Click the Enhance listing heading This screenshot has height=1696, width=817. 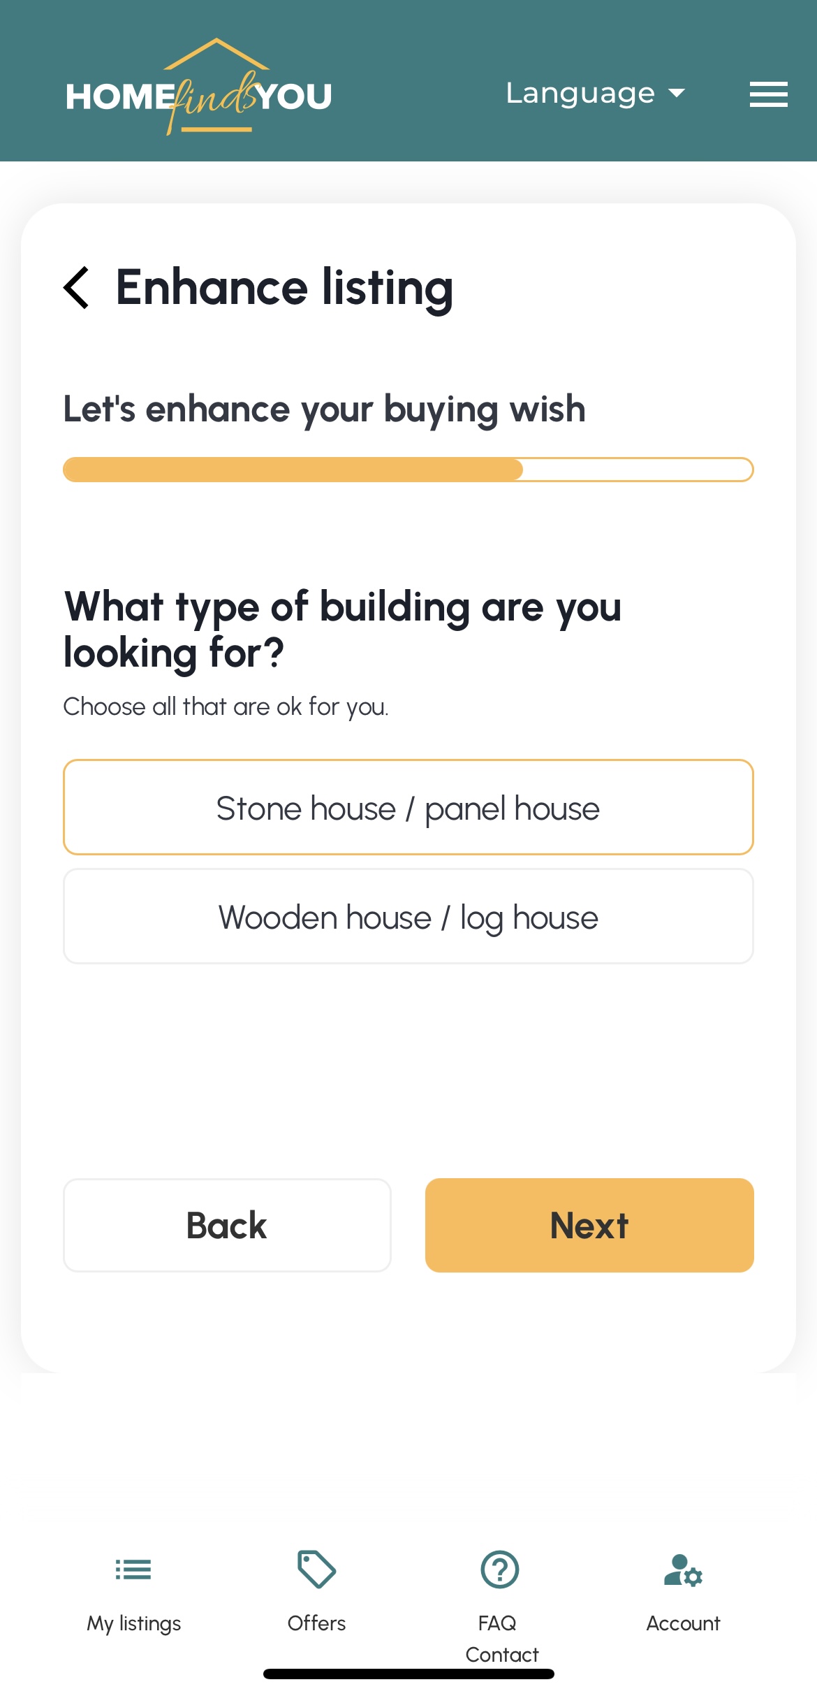pyautogui.click(x=284, y=287)
